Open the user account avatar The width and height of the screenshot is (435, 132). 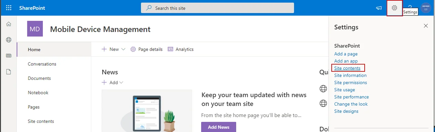(x=426, y=8)
